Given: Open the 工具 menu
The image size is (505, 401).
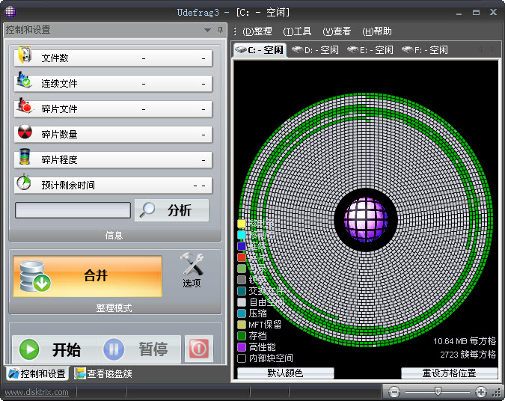Looking at the screenshot, I should click(297, 31).
